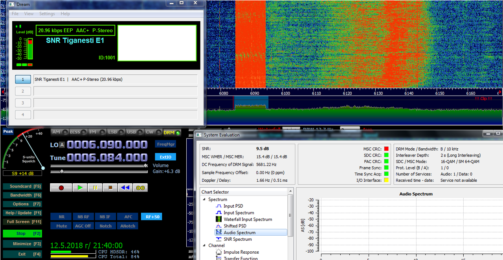Toggle the NB RF noise blanker
Screen dimensions: 503x260
(x=83, y=217)
